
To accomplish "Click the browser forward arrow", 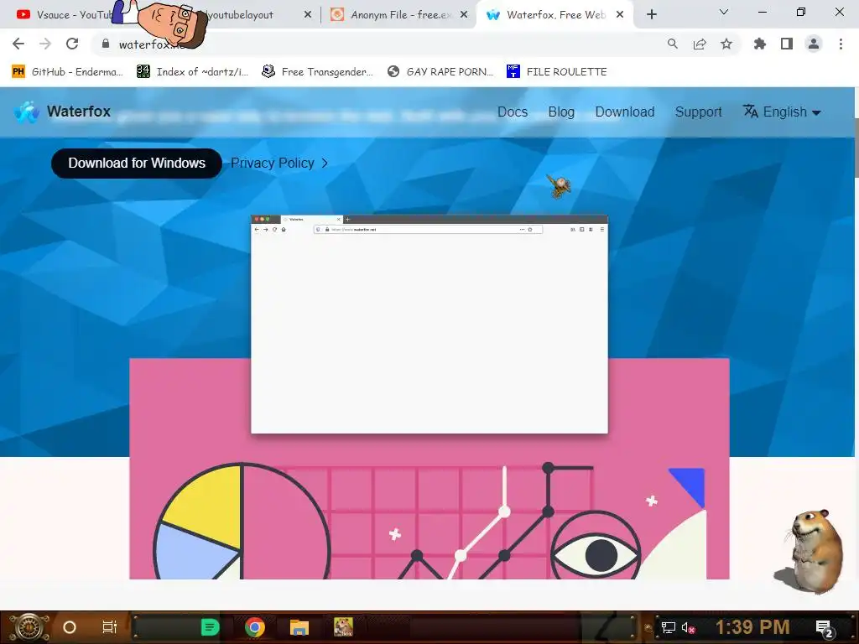I will (x=45, y=44).
